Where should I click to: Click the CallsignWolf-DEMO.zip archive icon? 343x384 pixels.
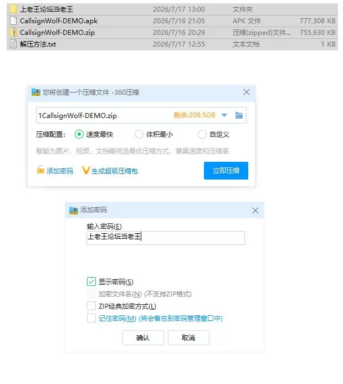(13, 32)
